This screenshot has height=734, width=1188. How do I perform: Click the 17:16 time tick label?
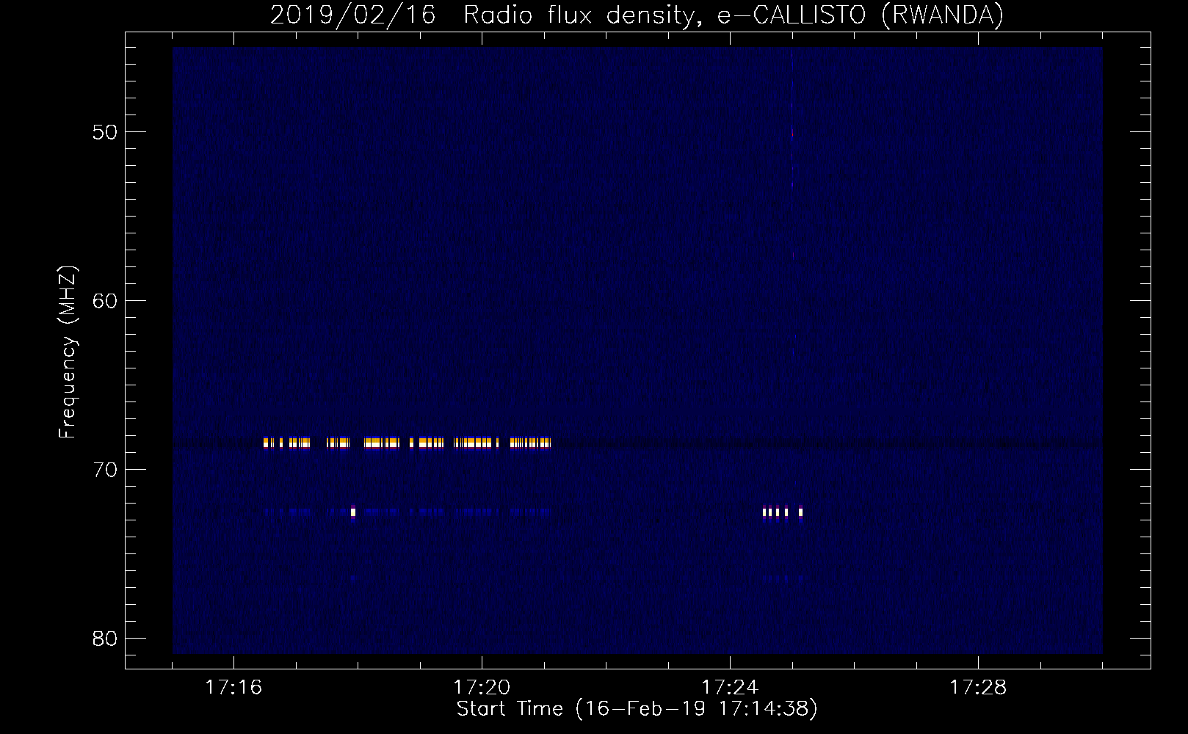pos(233,687)
